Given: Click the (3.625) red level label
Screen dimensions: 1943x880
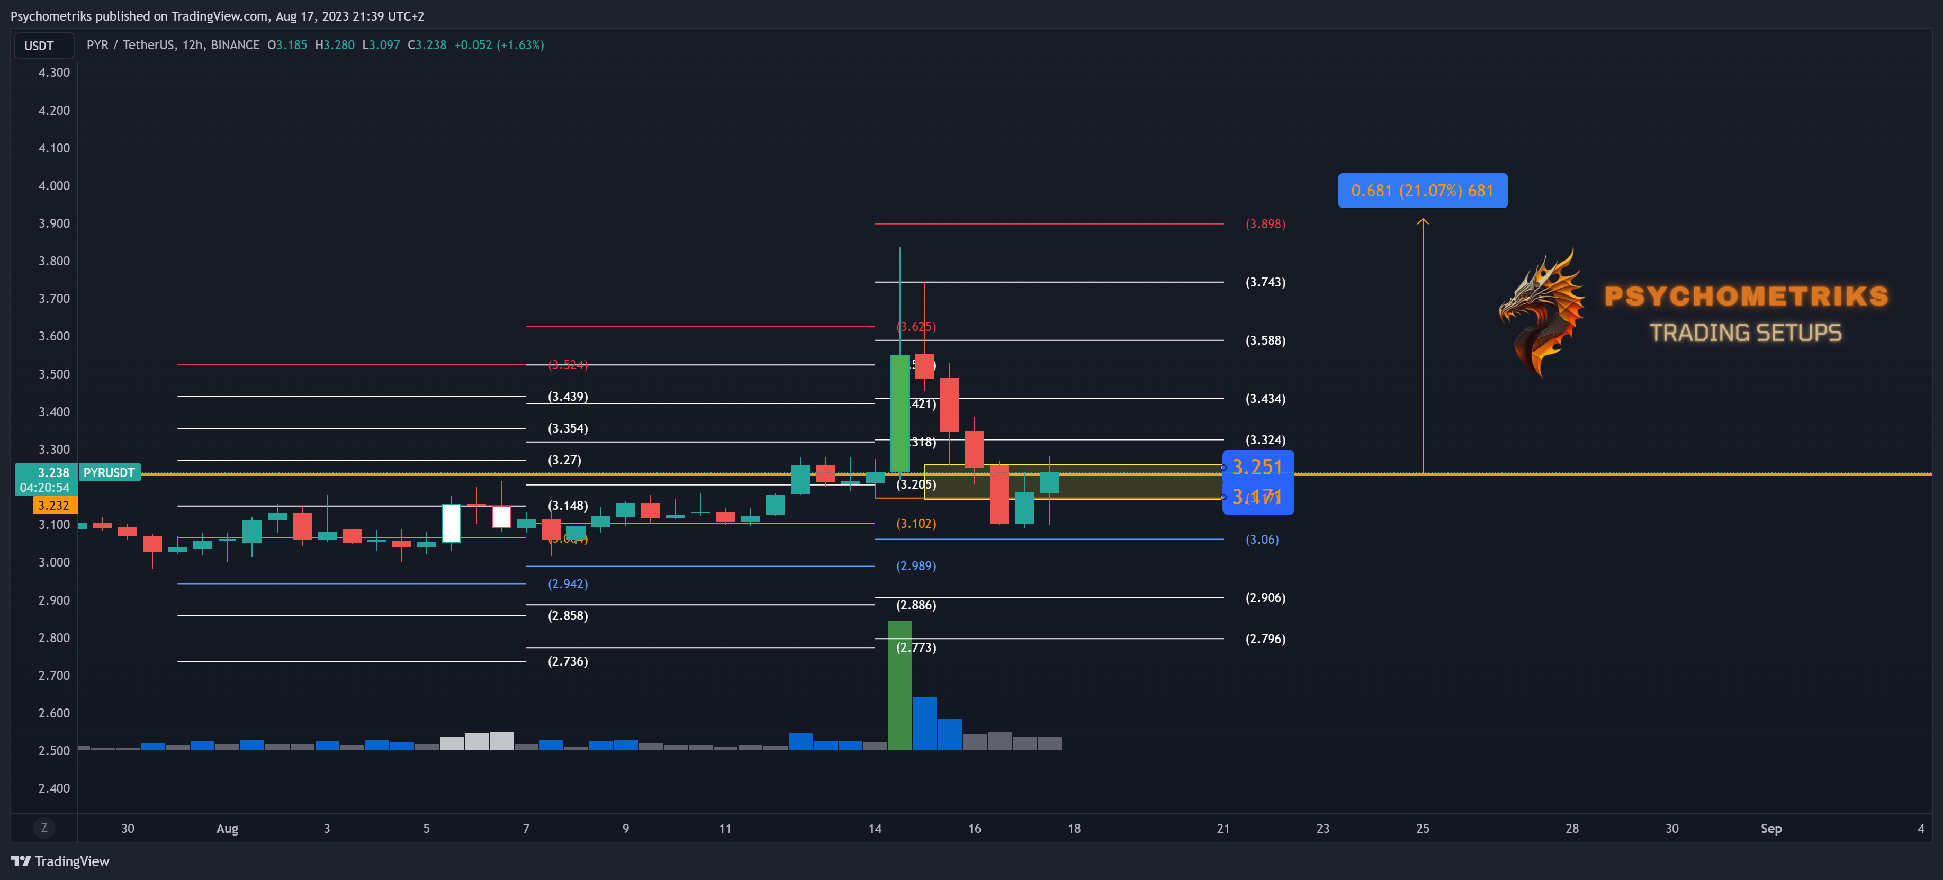Looking at the screenshot, I should coord(916,327).
